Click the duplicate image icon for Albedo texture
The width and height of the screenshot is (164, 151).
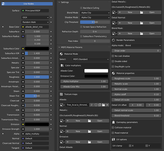click(x=100, y=105)
